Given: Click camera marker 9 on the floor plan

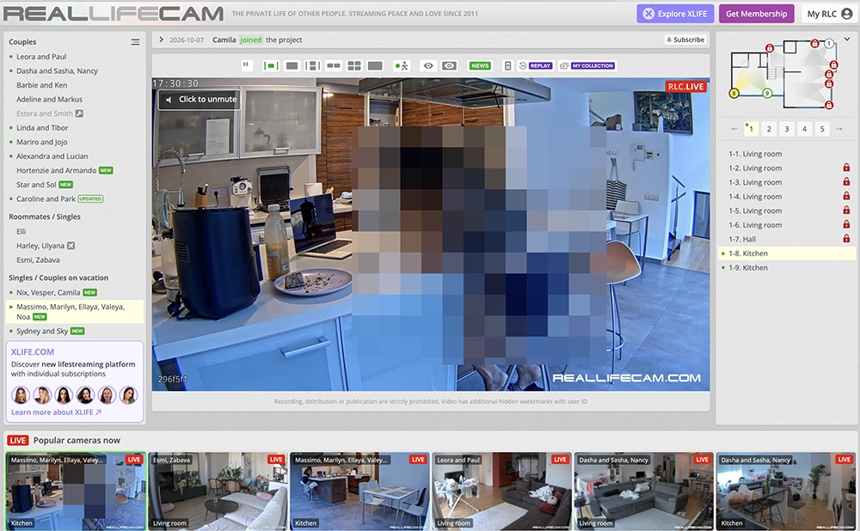Looking at the screenshot, I should coord(767,93).
